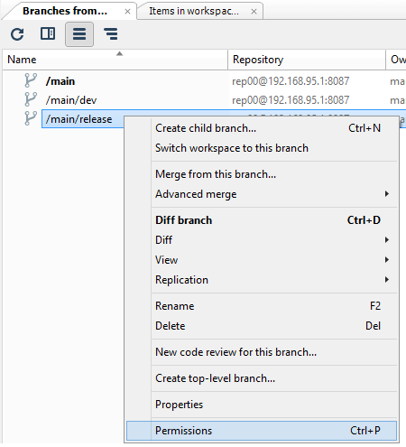Choose Switch workspace to this branch

point(262,148)
